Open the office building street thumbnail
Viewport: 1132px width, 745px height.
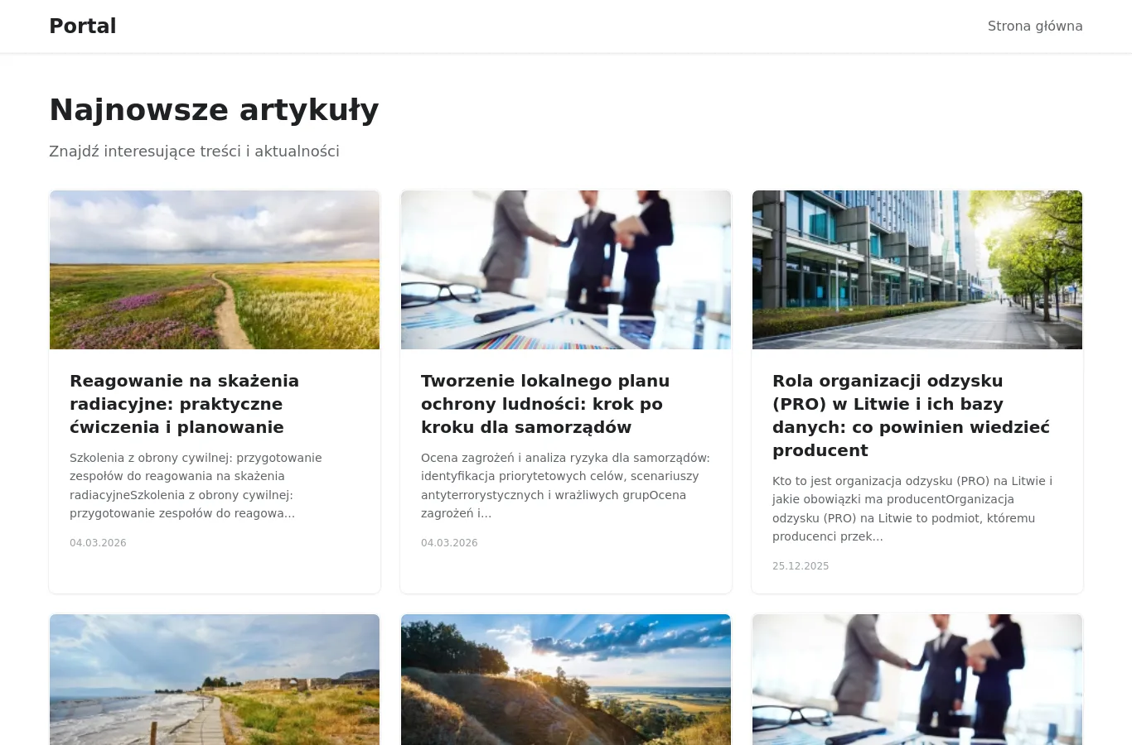(x=917, y=270)
